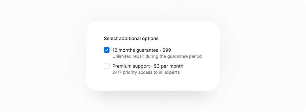Uncheck the 12 months guarantee checkbox
306x112 pixels.
click(x=107, y=50)
